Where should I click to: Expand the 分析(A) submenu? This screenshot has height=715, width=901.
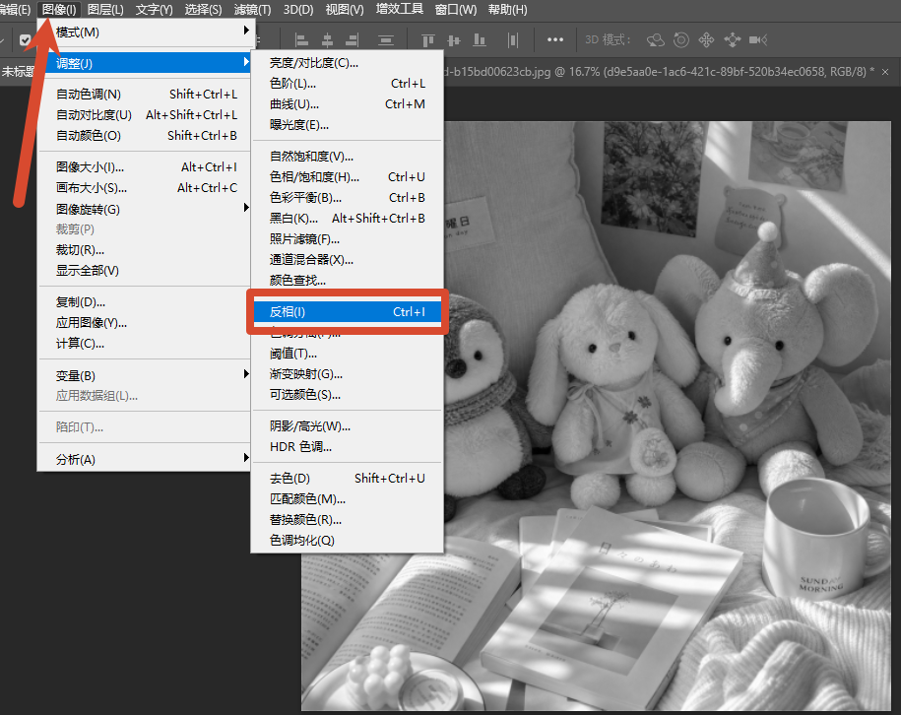point(145,459)
